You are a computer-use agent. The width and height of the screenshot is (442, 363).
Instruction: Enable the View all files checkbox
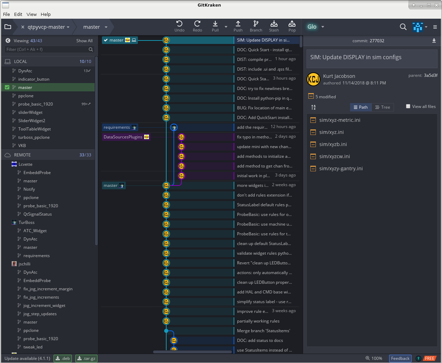(x=408, y=106)
